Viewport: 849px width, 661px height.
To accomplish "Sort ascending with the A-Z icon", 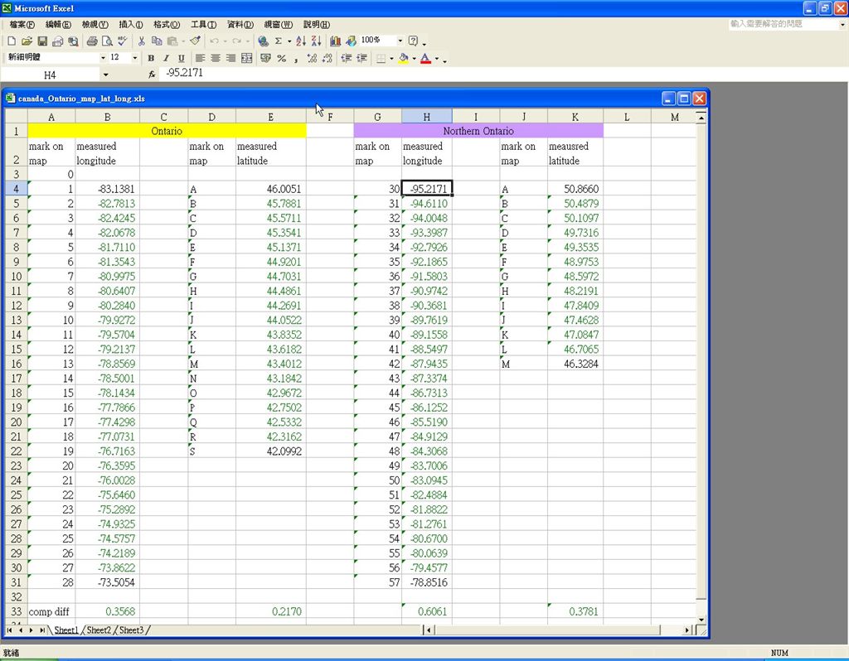I will click(301, 41).
